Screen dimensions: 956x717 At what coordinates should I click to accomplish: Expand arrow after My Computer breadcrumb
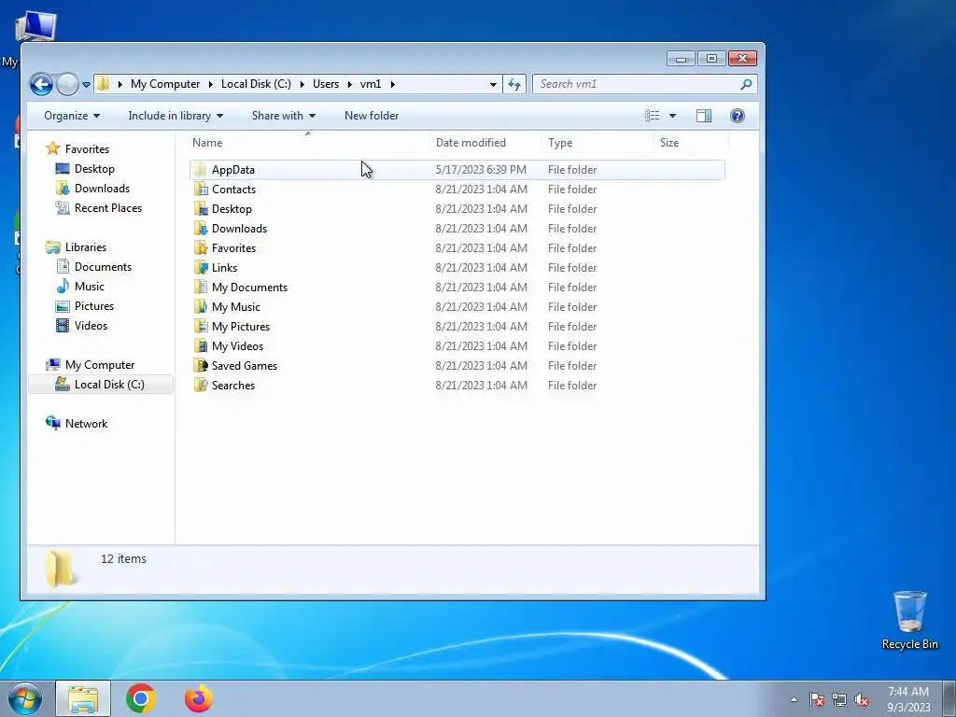[210, 84]
